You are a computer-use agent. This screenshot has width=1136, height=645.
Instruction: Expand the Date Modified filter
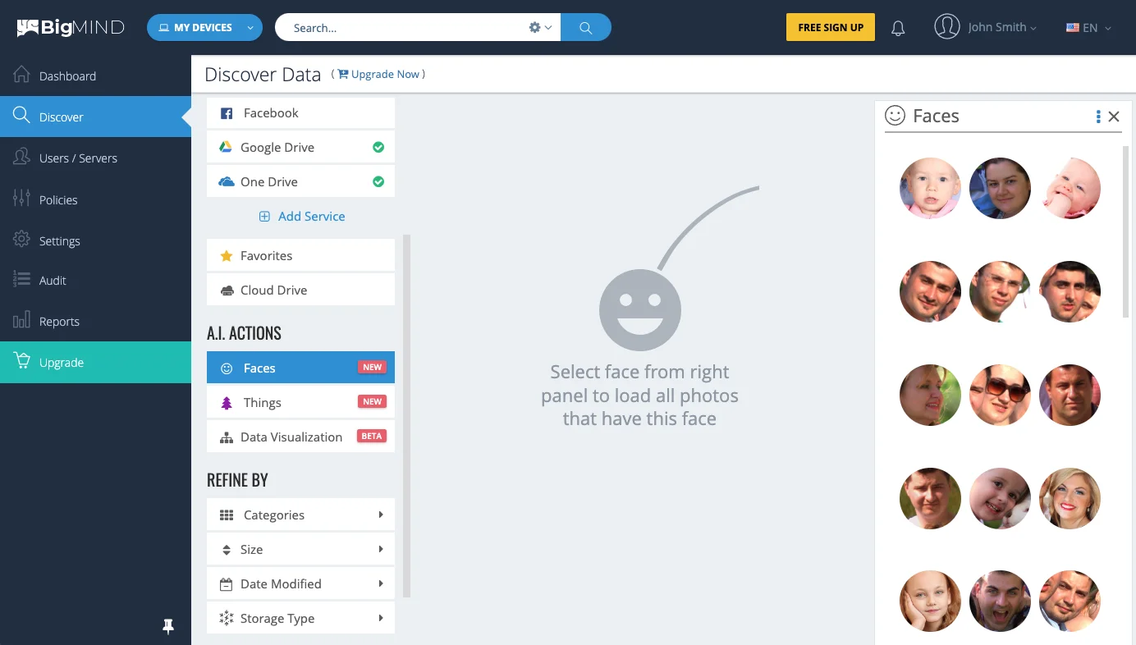300,583
